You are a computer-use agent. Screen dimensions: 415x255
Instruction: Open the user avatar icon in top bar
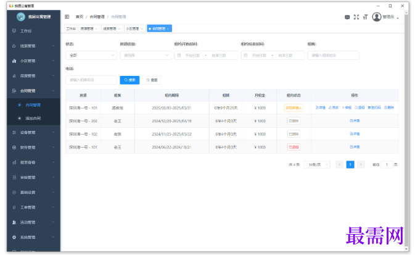coord(376,17)
